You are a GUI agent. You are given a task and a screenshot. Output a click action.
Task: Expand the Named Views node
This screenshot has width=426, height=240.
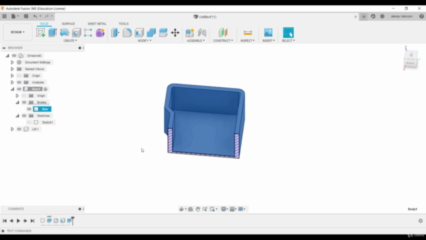point(12,69)
